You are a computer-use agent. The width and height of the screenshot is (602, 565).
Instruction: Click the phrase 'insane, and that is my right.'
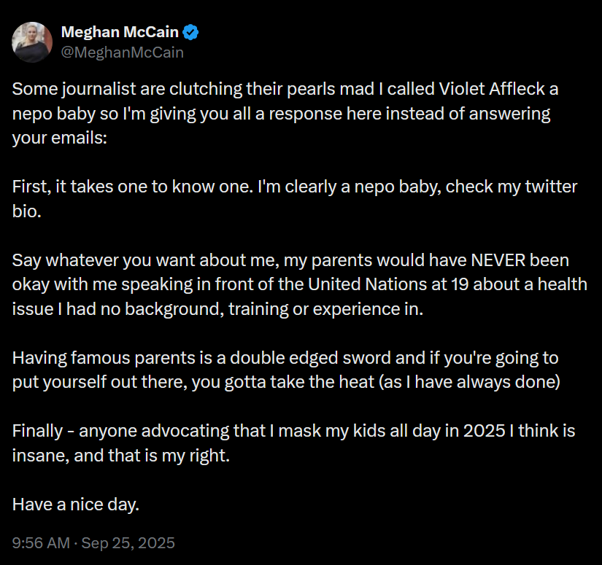coord(121,456)
